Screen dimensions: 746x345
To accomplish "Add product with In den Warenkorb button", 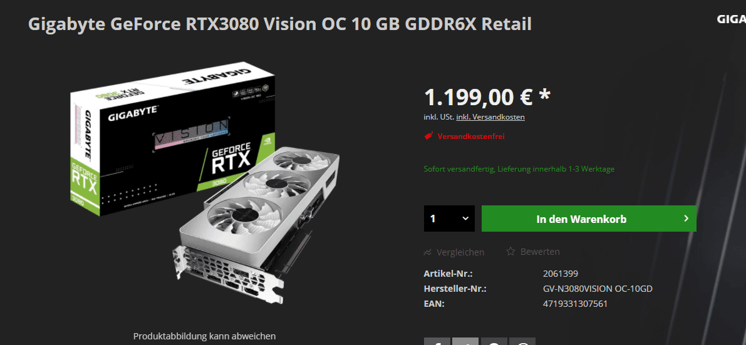I will tap(589, 219).
